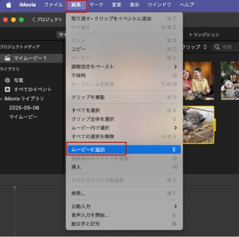Choose 取り消す - クリップをイベントに追加

[124, 19]
